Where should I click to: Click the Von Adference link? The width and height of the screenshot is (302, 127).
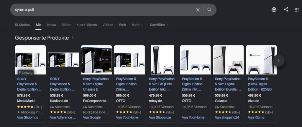63,117
